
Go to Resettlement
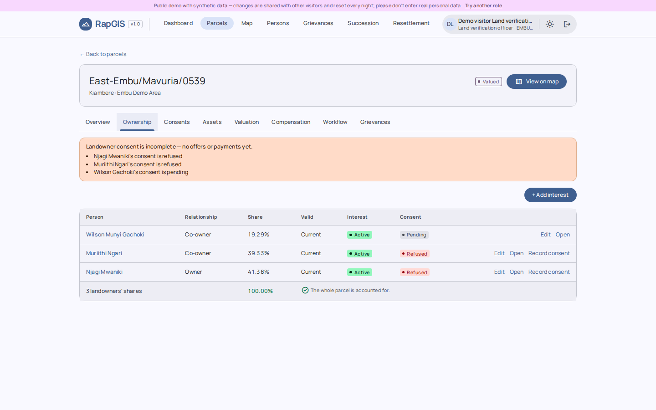click(411, 23)
